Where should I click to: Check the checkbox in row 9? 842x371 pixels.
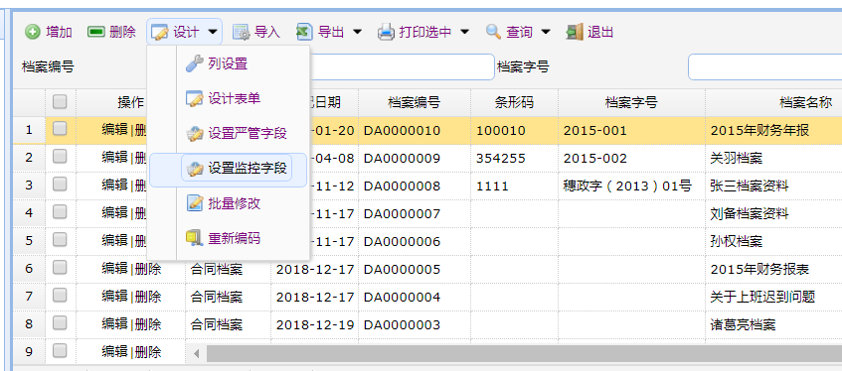pos(60,350)
